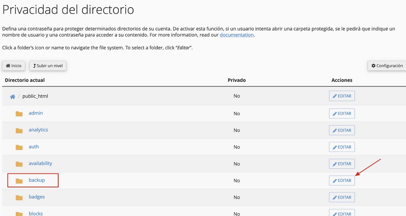The image size is (406, 216).
Task: Click Subir un nivel button
Action: 48,66
